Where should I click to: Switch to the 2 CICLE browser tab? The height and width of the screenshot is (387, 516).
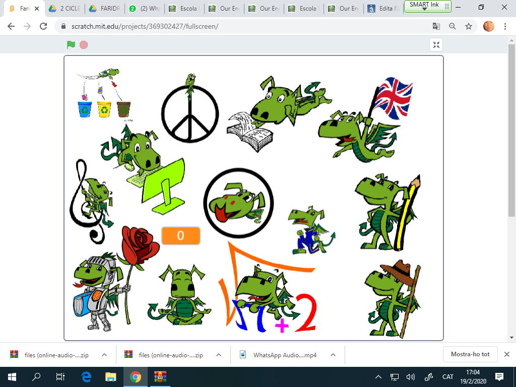click(x=66, y=9)
